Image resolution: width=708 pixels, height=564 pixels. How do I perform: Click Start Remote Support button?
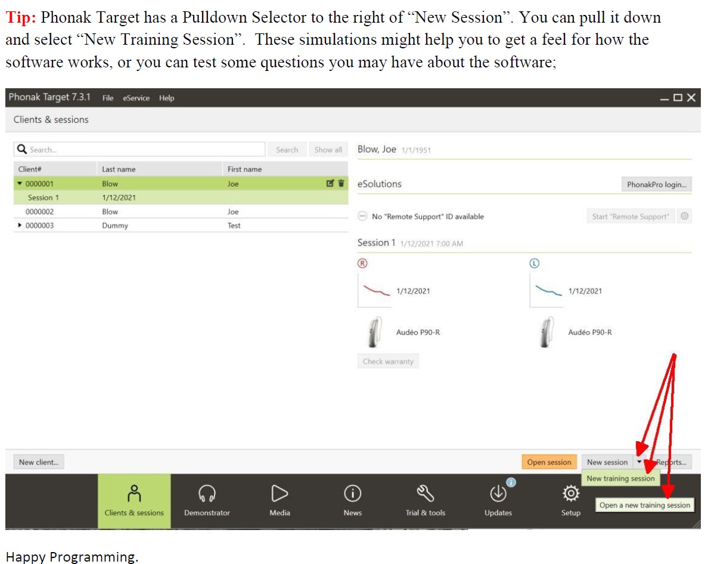pos(631,216)
